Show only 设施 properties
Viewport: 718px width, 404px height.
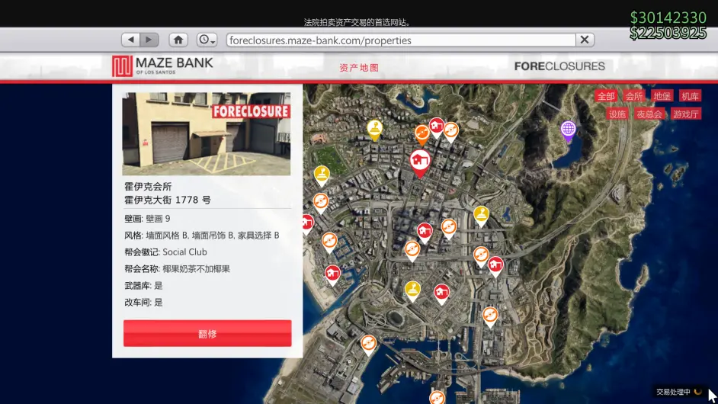tap(617, 114)
